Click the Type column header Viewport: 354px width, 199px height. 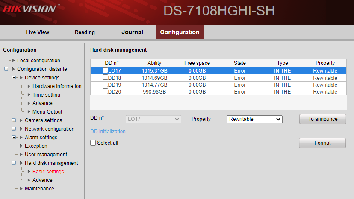click(x=283, y=63)
